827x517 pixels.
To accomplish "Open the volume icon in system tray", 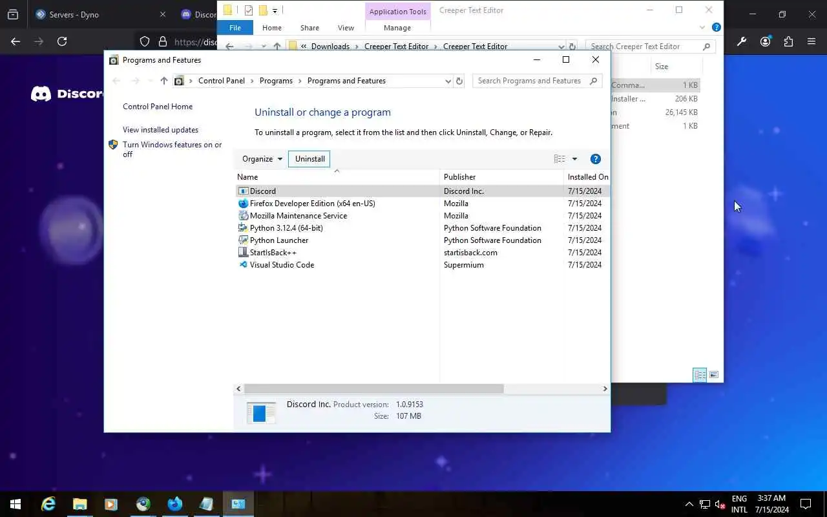I will [720, 504].
